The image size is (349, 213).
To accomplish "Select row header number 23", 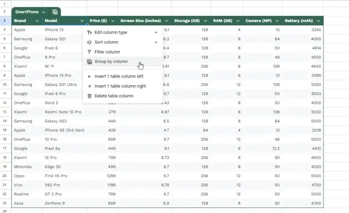I will [x=4, y=203].
